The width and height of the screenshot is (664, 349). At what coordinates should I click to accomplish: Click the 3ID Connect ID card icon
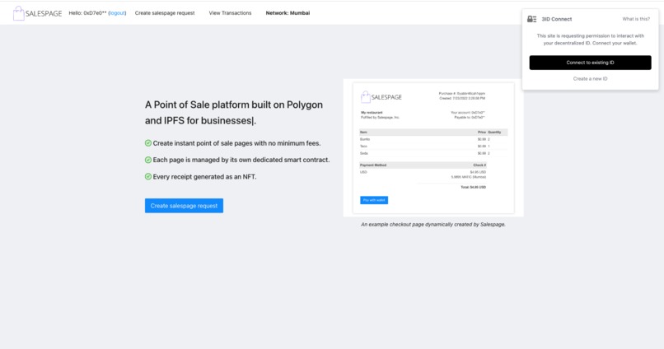click(x=532, y=19)
